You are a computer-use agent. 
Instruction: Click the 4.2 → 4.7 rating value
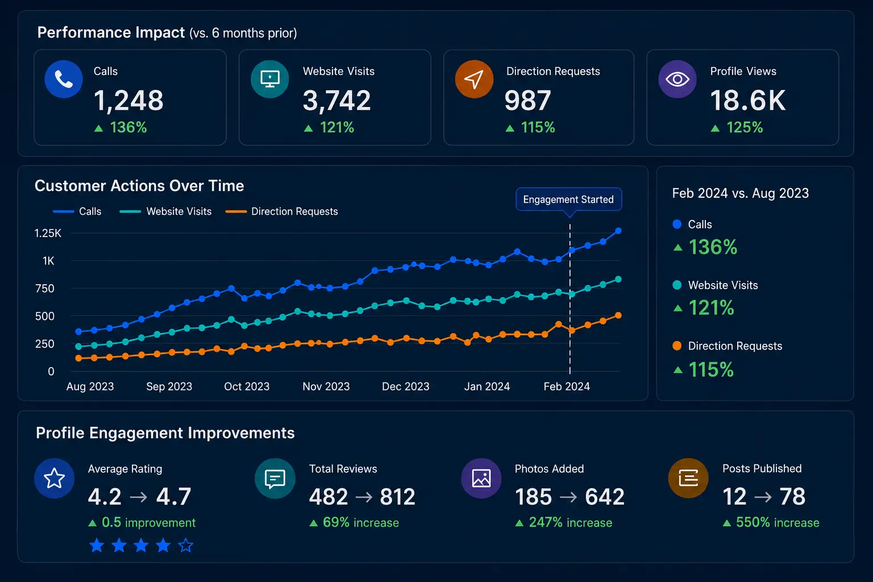[x=139, y=497]
